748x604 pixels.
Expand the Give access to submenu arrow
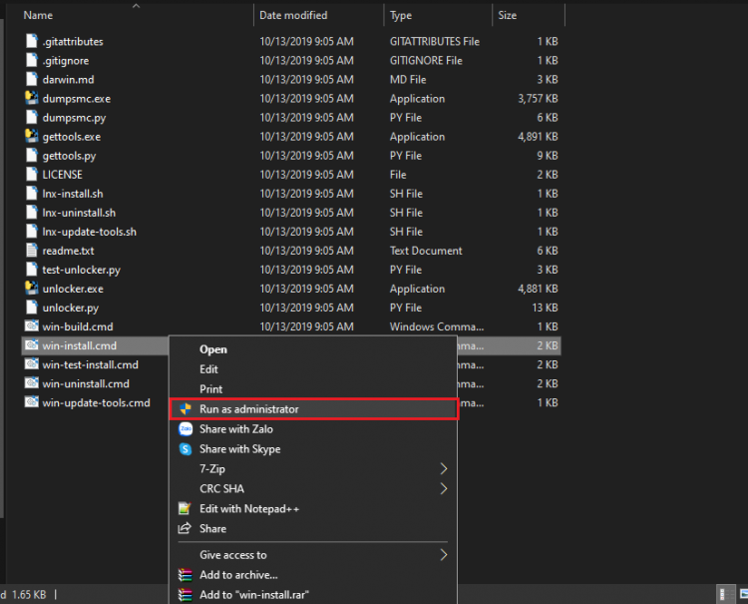tap(444, 554)
